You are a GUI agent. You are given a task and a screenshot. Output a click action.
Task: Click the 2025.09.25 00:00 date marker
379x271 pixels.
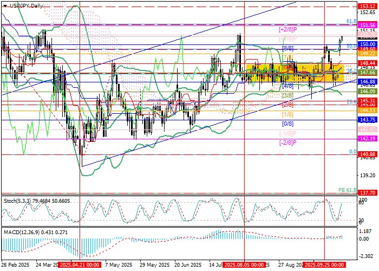click(x=324, y=264)
